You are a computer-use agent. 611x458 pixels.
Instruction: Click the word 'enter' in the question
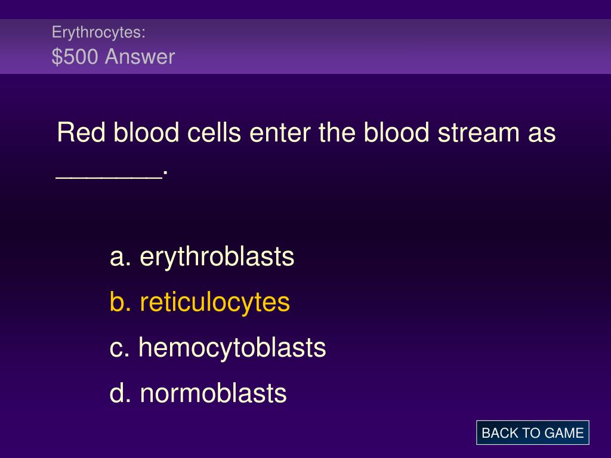[x=280, y=133]
